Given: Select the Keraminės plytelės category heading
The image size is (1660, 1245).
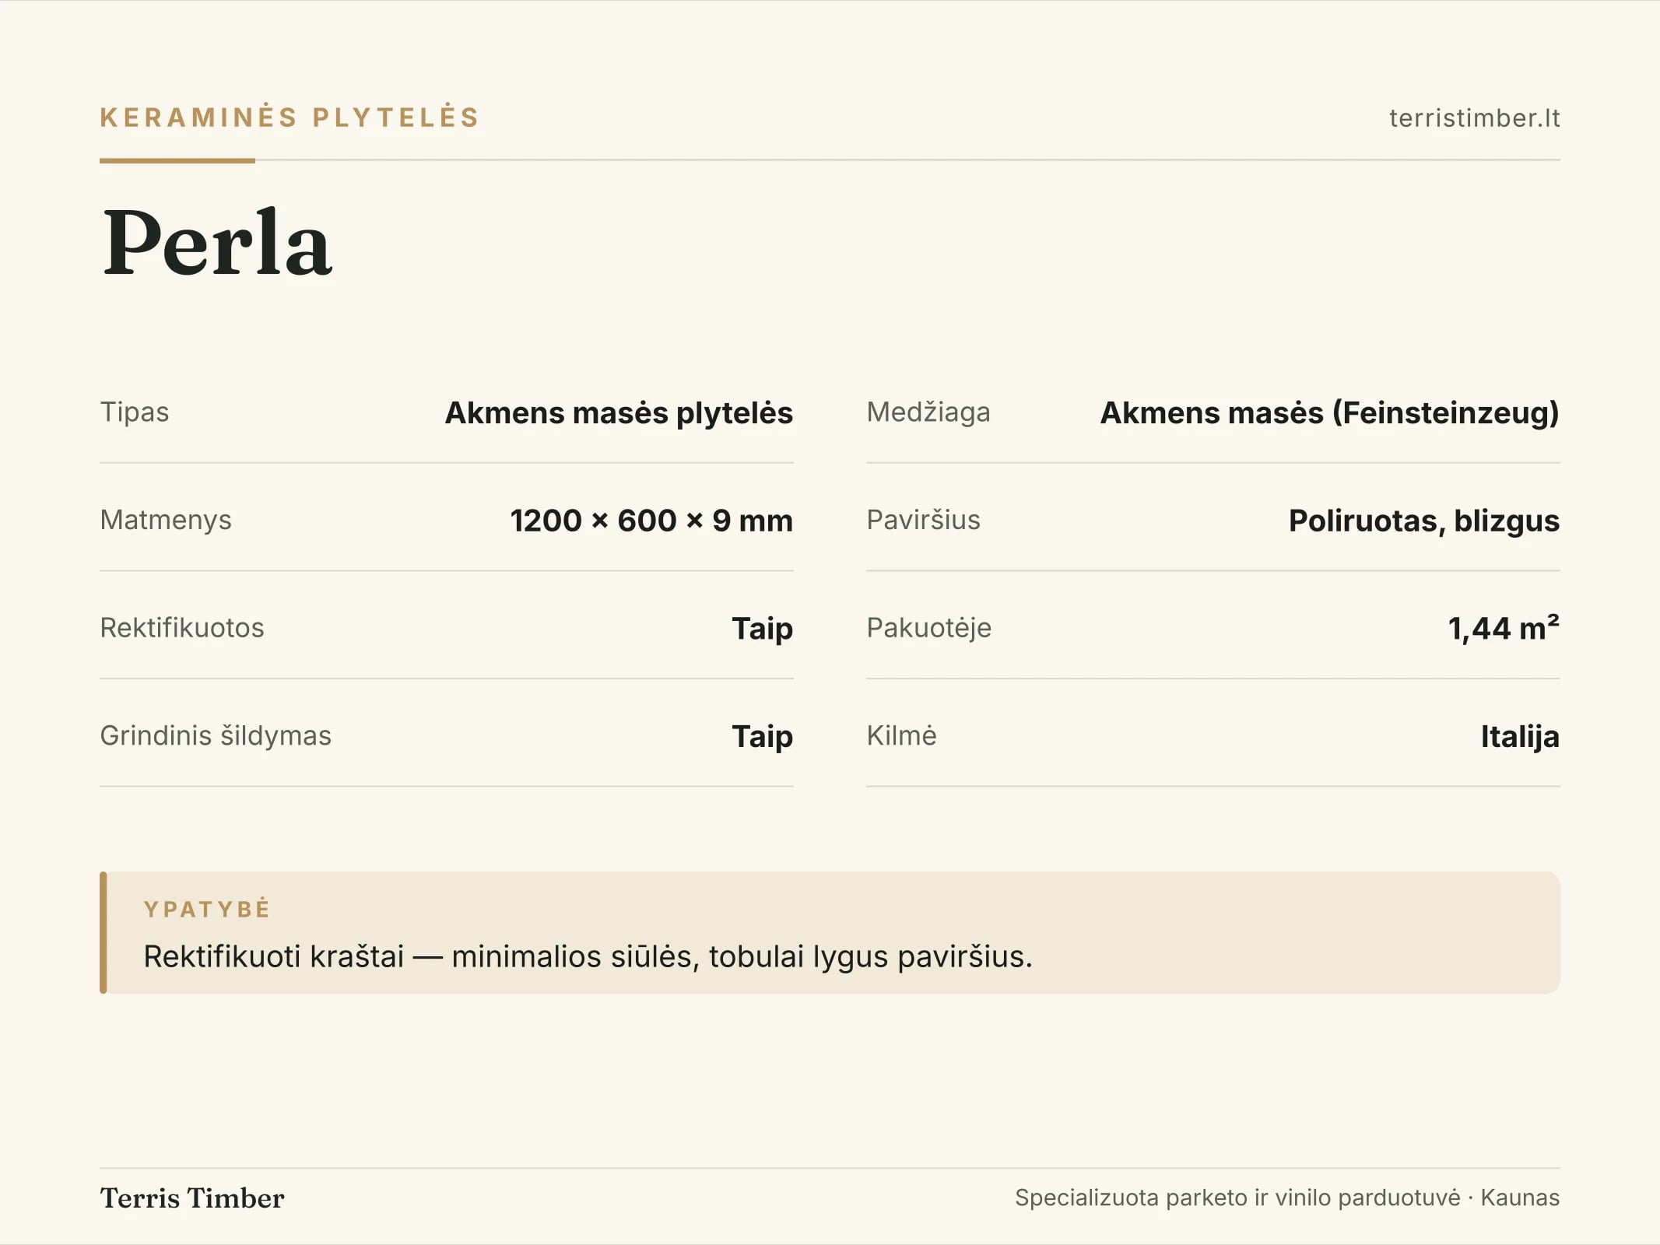Looking at the screenshot, I should click(290, 117).
